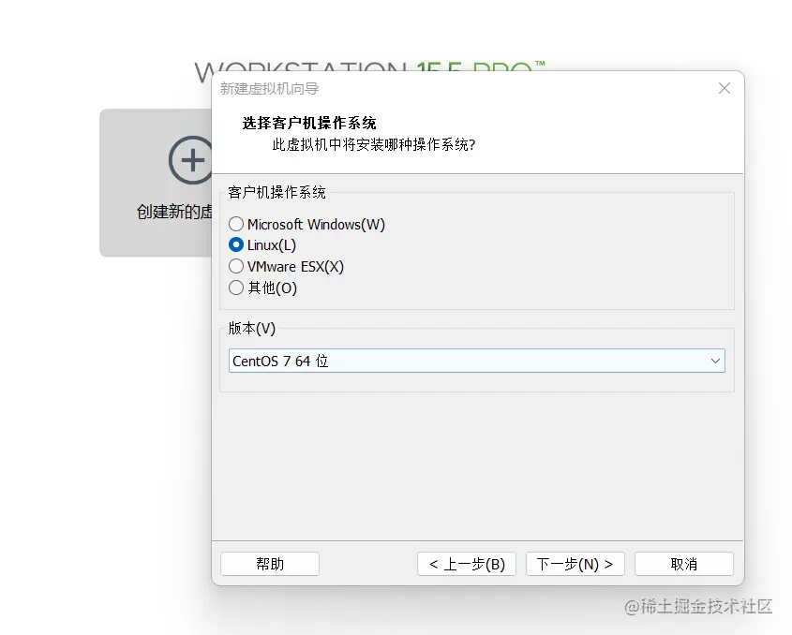Image resolution: width=792 pixels, height=635 pixels.
Task: Click the 取消 button
Action: tap(684, 564)
